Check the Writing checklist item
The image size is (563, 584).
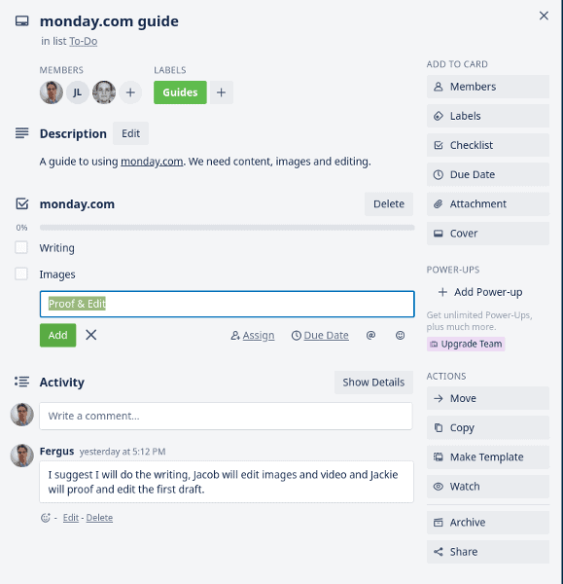(x=21, y=247)
